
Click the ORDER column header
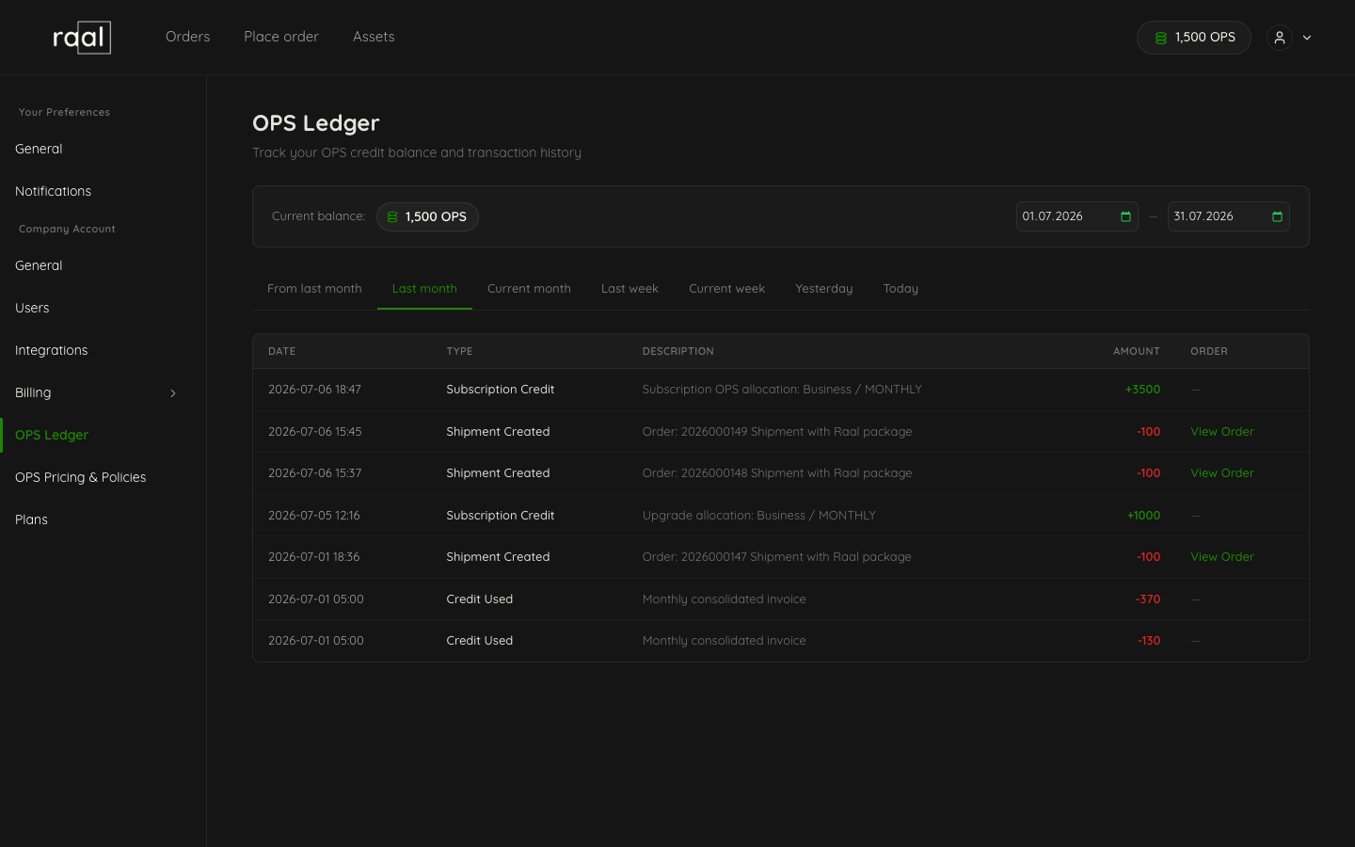(1209, 351)
